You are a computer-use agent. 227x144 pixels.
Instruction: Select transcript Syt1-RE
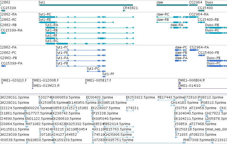[76, 22]
